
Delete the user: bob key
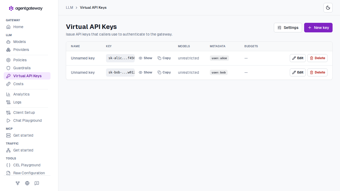pos(317,72)
